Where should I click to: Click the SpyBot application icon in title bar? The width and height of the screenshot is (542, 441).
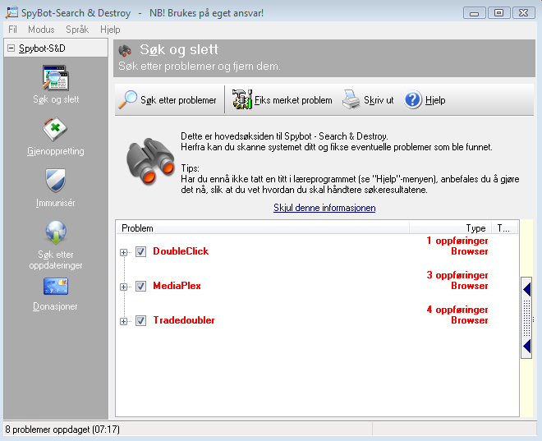click(11, 12)
